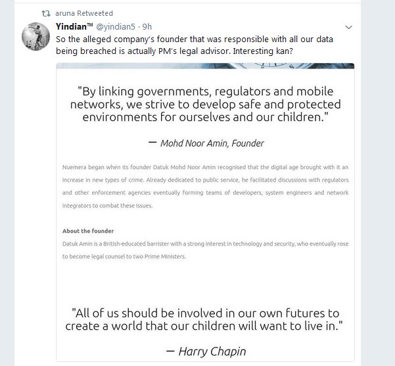Click the "All of us should be involved" quote
The height and width of the screenshot is (366, 395).
click(x=205, y=320)
